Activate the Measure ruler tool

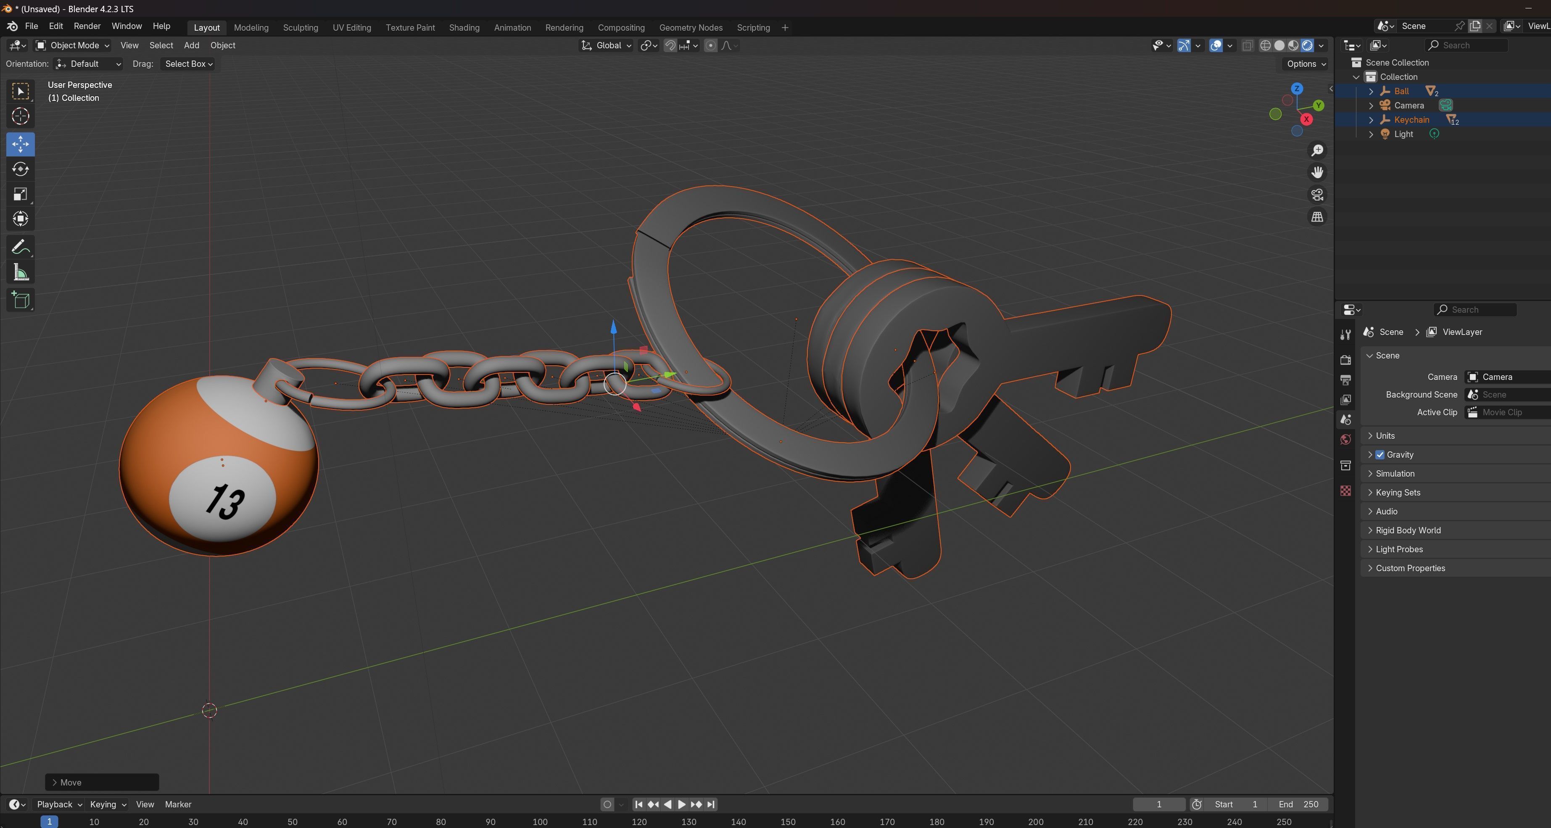click(21, 273)
